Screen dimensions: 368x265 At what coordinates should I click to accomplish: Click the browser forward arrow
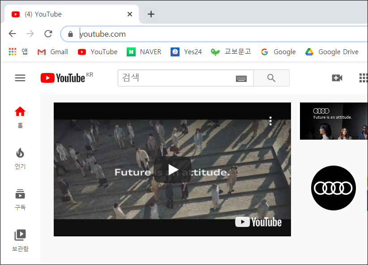pos(30,34)
